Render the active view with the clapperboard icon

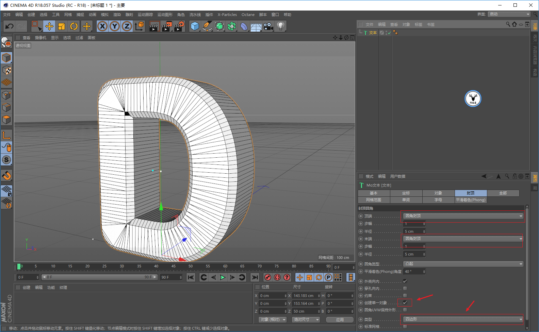pos(154,26)
